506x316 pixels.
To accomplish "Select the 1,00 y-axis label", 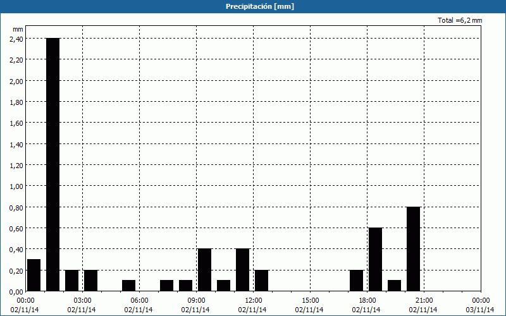I will 16,186.
